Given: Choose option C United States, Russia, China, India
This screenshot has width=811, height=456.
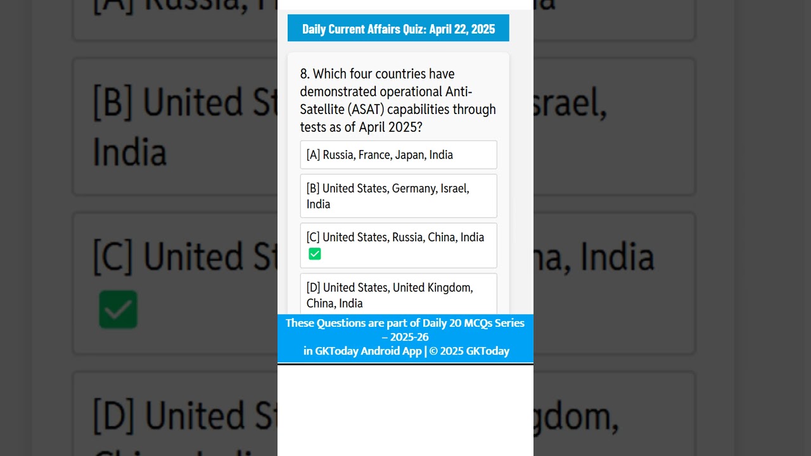Looking at the screenshot, I should click(x=399, y=245).
